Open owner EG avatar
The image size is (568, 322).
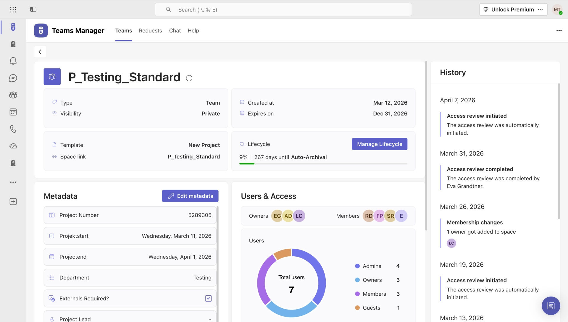click(277, 216)
